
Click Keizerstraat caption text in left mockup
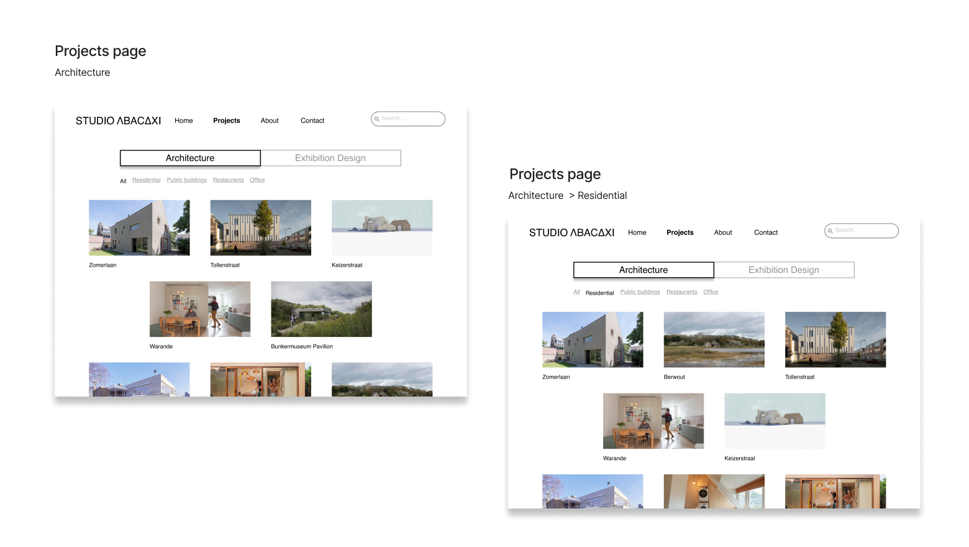(347, 265)
